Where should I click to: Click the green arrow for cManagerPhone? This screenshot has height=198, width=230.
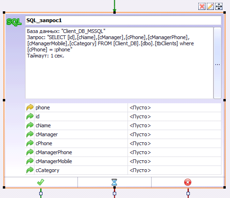[30, 152]
